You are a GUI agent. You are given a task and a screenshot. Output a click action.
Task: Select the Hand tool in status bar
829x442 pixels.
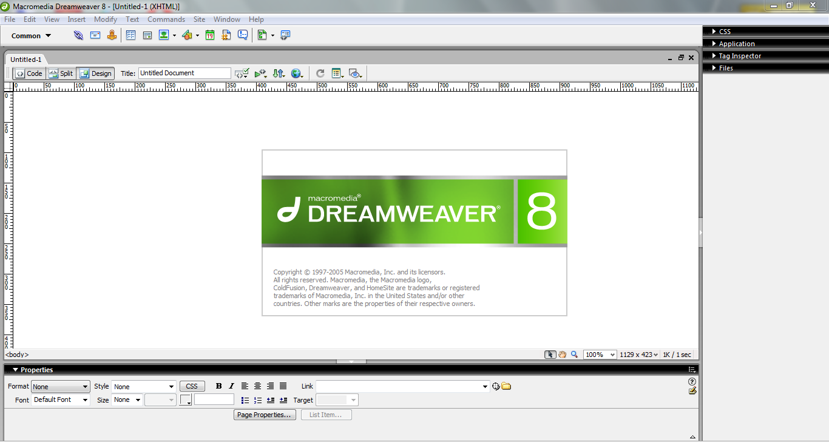[x=562, y=355]
